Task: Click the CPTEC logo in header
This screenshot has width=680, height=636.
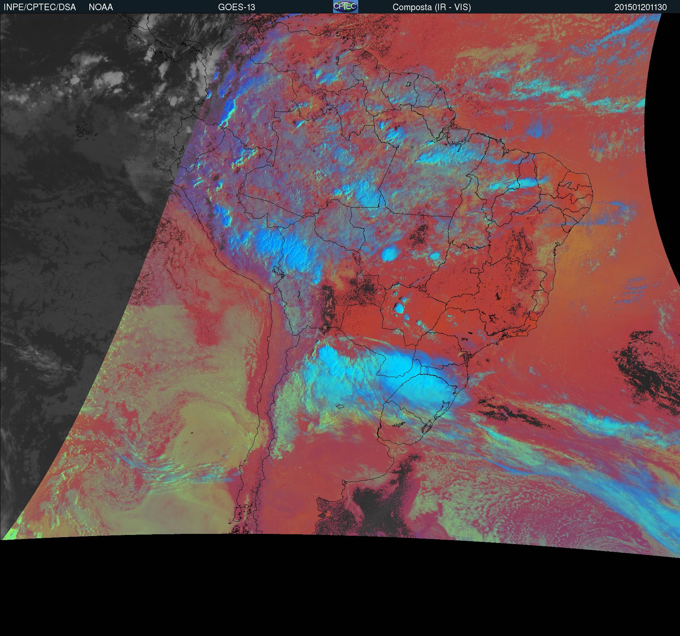Action: coord(345,7)
